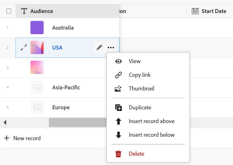Click the eye icon next to View
The height and width of the screenshot is (165, 233).
click(118, 61)
